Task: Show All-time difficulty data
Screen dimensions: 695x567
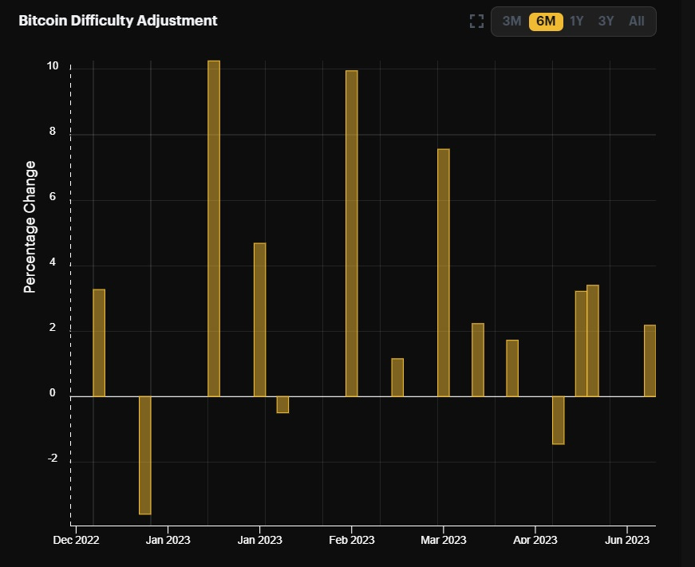Action: (x=636, y=21)
